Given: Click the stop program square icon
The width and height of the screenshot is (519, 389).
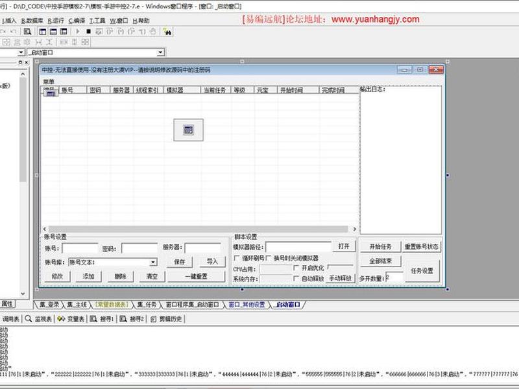Looking at the screenshot, I should point(88,31).
